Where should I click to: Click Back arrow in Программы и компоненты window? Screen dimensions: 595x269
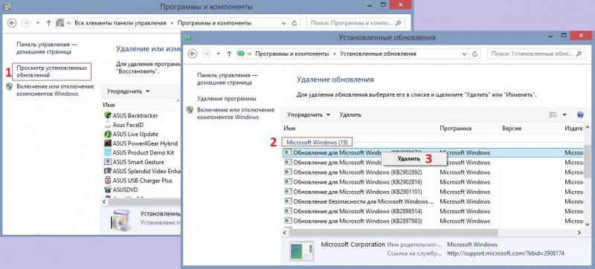pos(12,23)
